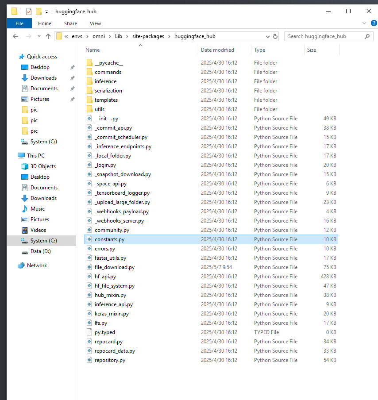Open the Customize Quick Access Toolbar dropdown
Screen dimensions: 378x400
coord(47,12)
